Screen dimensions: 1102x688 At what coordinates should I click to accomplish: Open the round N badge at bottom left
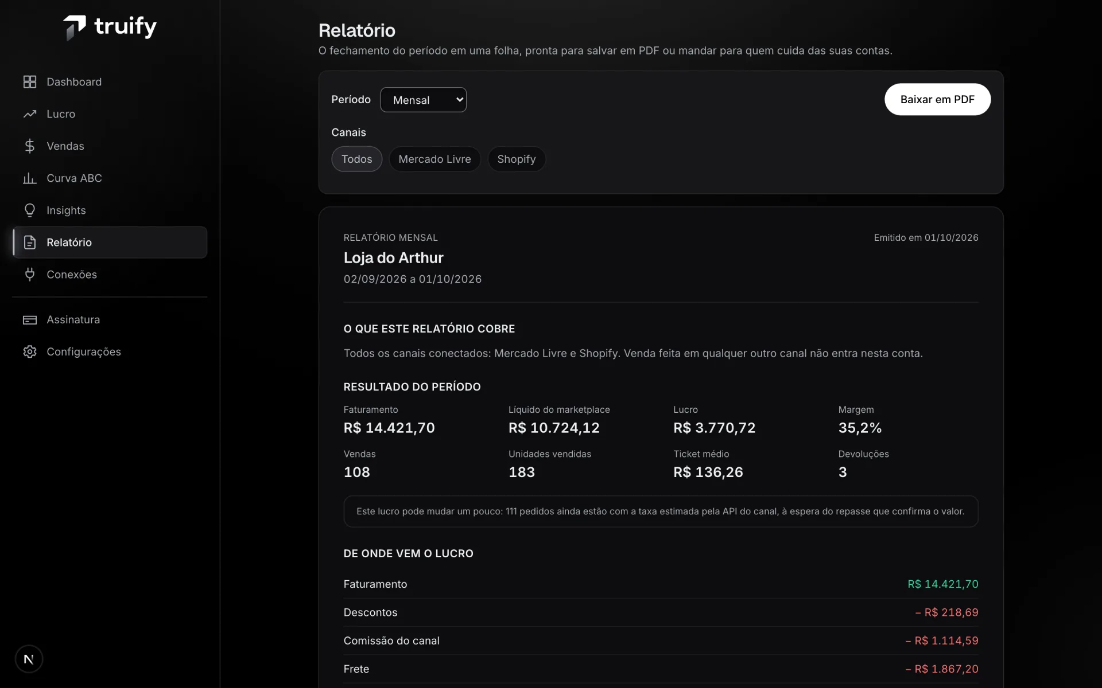pyautogui.click(x=29, y=659)
